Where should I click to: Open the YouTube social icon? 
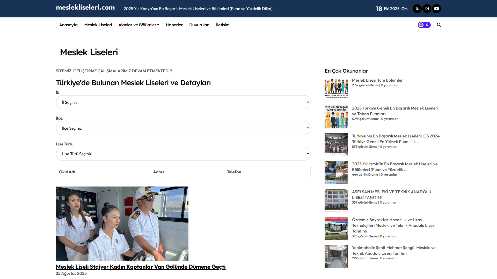coord(436,9)
